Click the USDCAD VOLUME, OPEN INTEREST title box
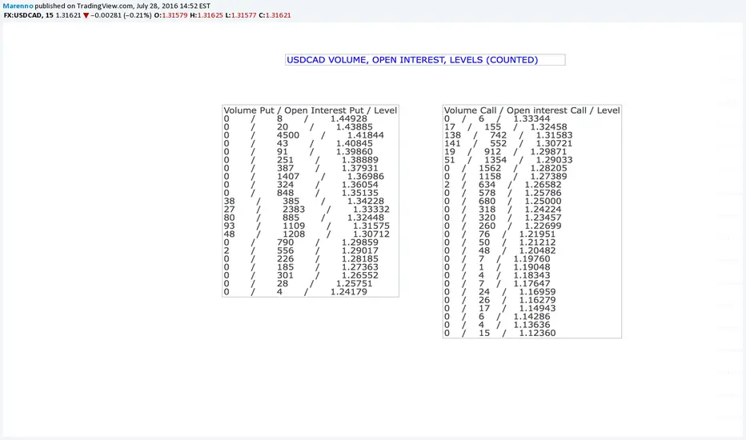The width and height of the screenshot is (746, 440). [425, 60]
